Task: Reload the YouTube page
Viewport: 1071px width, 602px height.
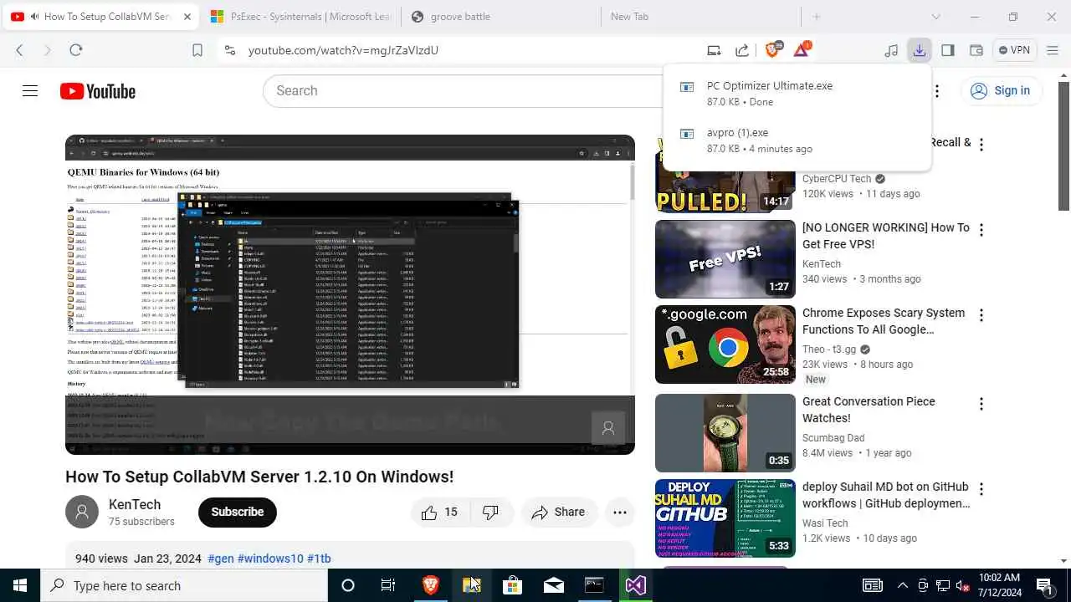Action: (75, 50)
